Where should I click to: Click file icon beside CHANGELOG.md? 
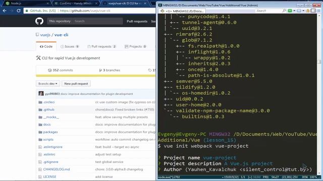click(40, 169)
